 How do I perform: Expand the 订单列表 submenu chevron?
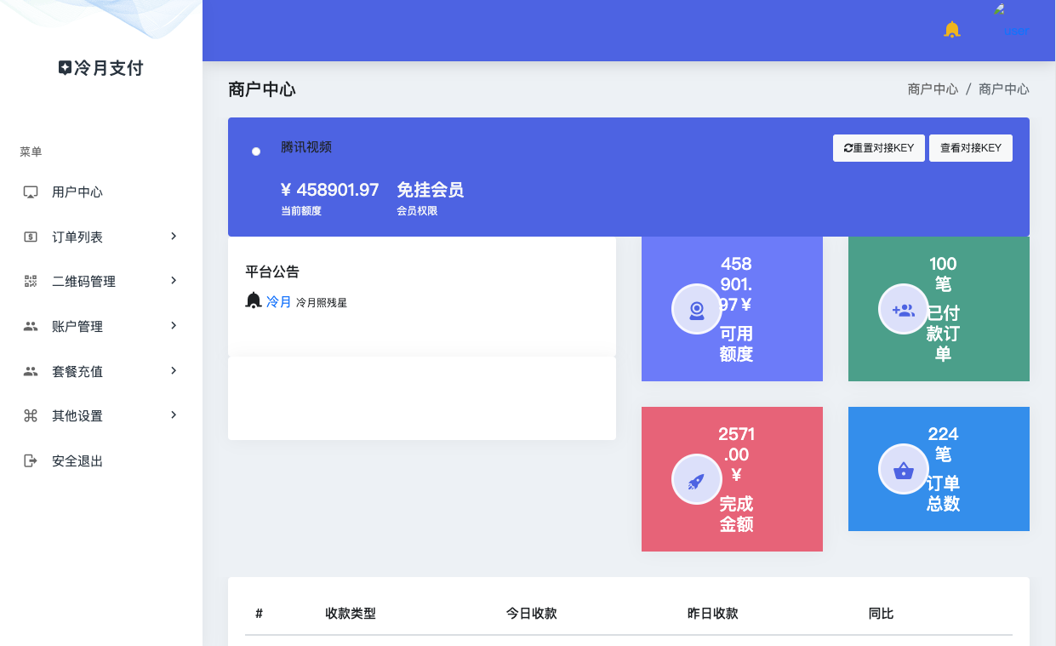pos(174,237)
